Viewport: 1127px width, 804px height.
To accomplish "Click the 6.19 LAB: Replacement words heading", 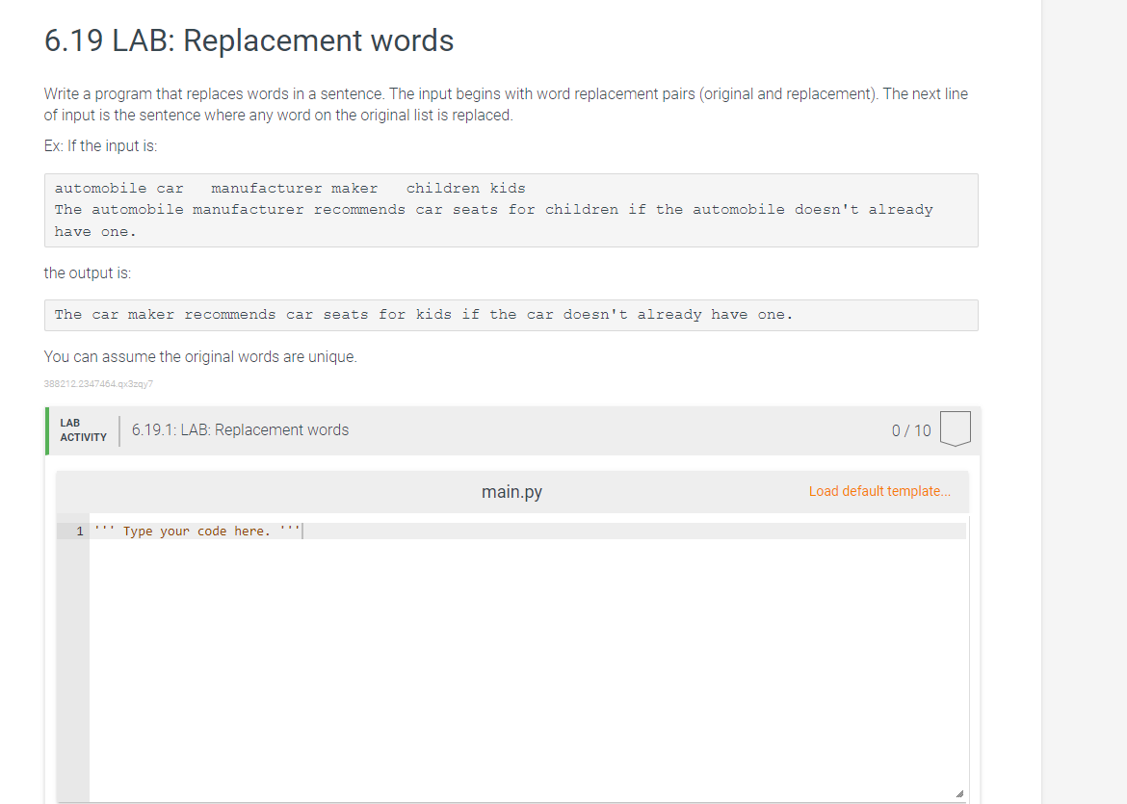I will pos(248,40).
